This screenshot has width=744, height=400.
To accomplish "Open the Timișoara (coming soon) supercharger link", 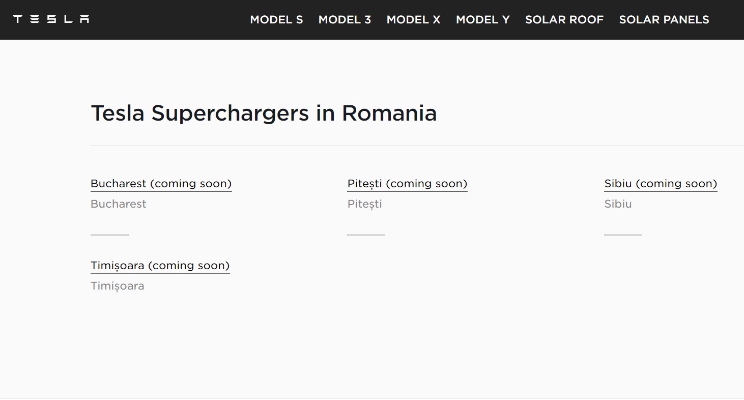I will [x=160, y=265].
